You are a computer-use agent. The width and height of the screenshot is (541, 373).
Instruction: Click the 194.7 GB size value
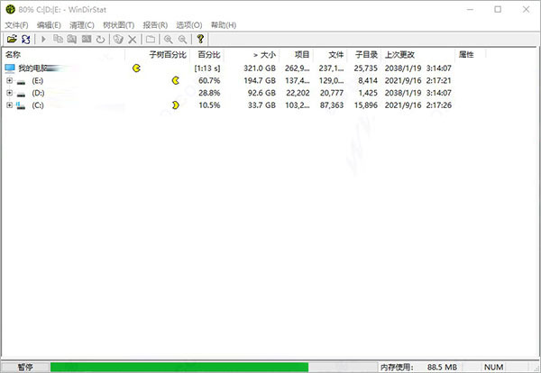coord(260,81)
